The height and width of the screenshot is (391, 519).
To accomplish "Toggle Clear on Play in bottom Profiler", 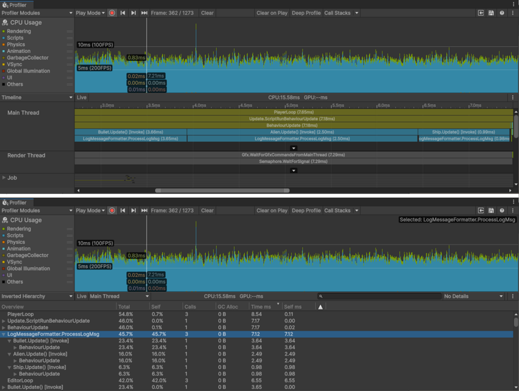I will tap(272, 210).
